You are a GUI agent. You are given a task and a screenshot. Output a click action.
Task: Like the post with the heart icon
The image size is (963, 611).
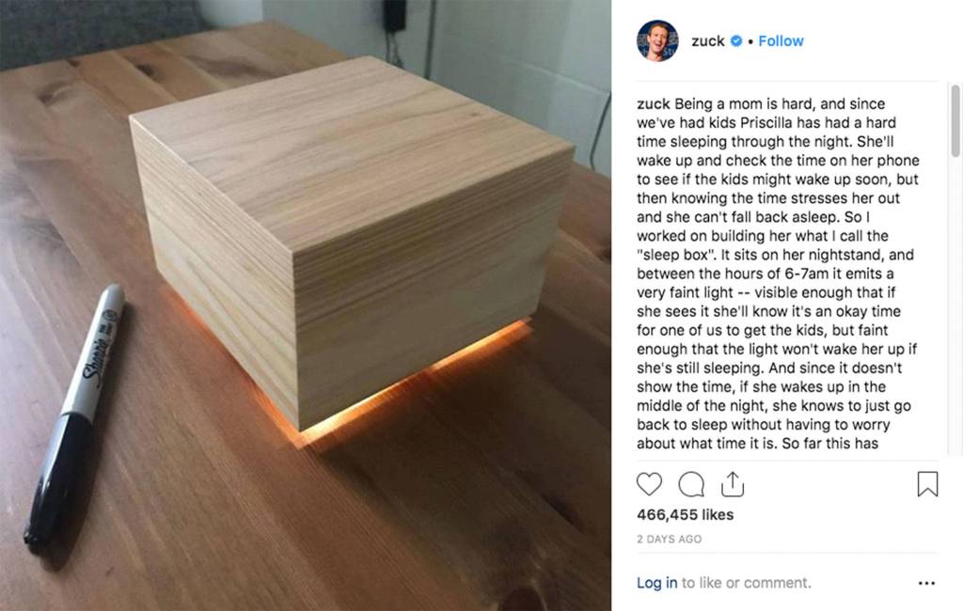[649, 484]
